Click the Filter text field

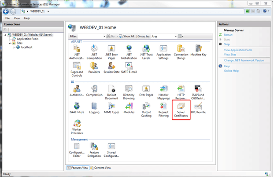click(90, 37)
